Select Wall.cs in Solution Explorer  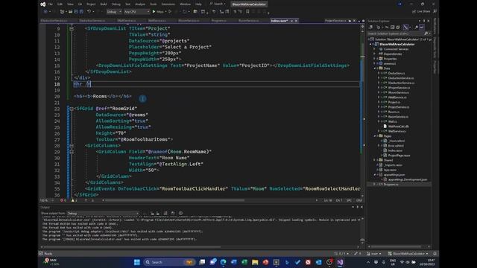pos(393,121)
